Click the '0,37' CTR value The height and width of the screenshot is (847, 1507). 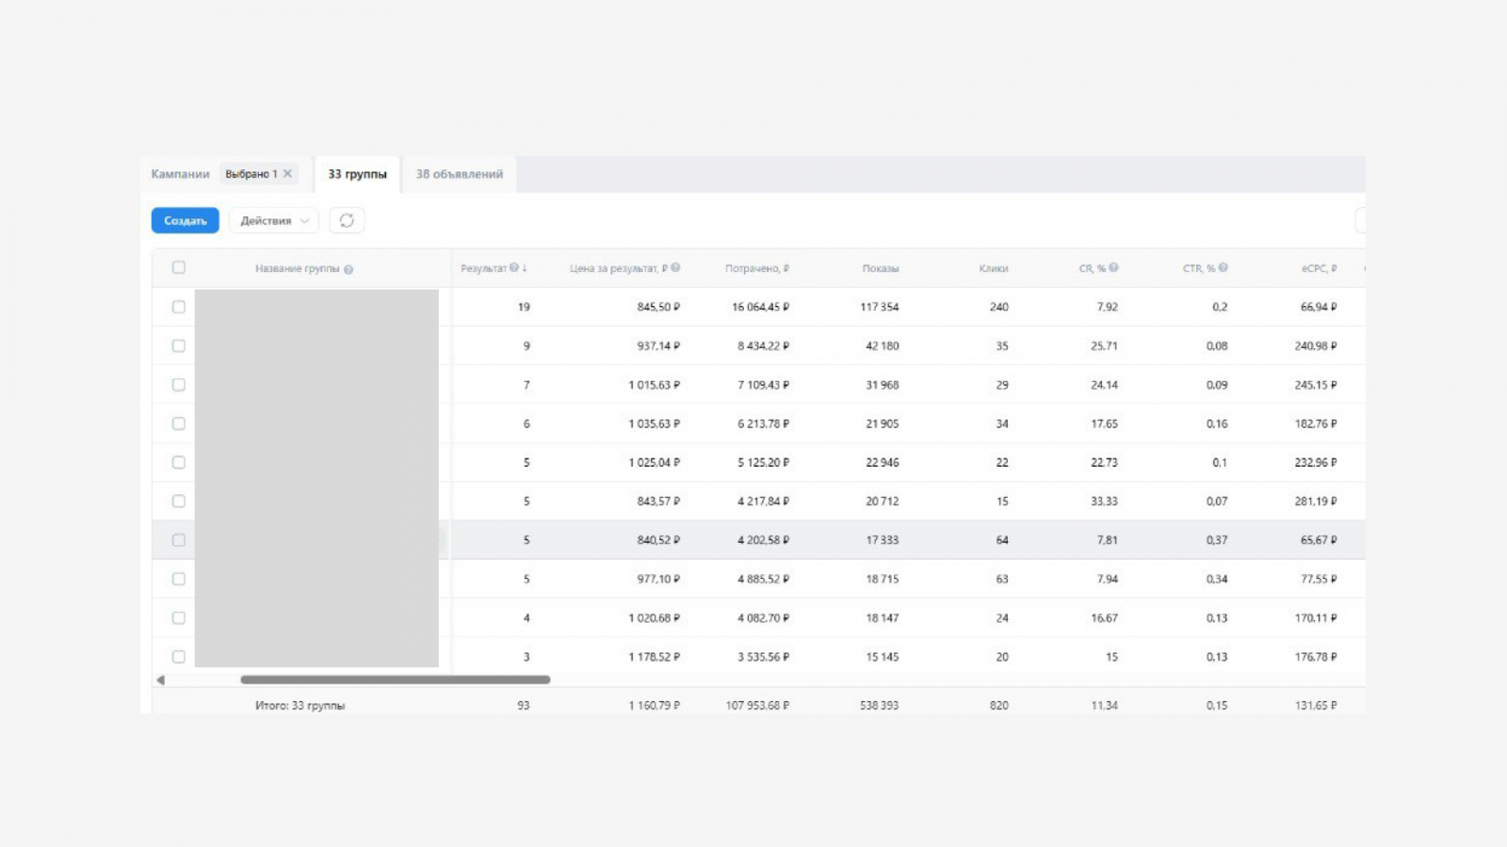point(1217,540)
